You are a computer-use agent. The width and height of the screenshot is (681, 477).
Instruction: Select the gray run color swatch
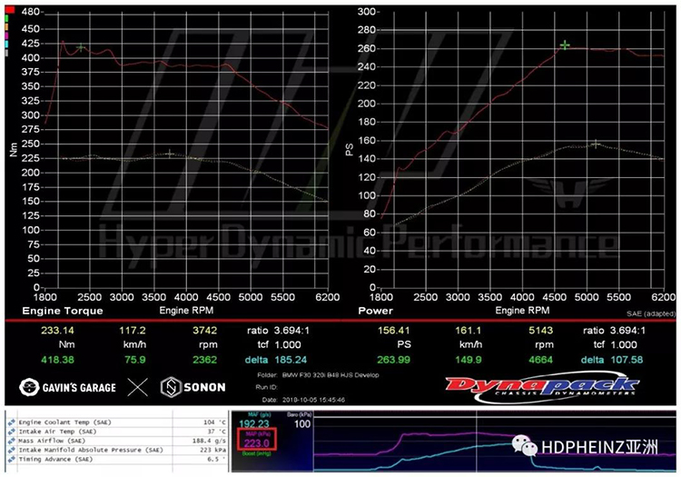pyautogui.click(x=6, y=53)
